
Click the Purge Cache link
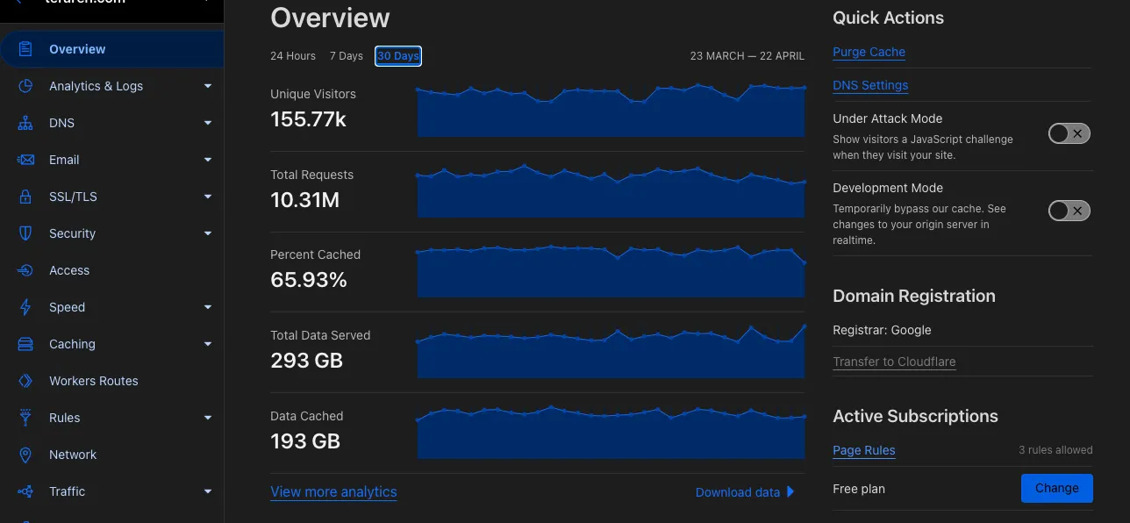tap(869, 52)
